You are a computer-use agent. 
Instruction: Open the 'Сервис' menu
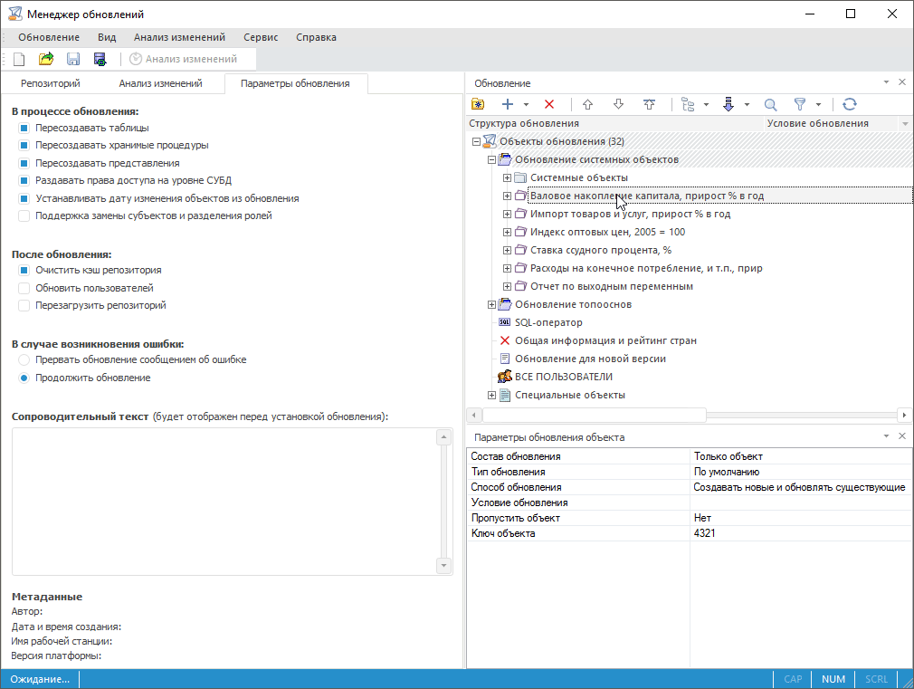pos(261,37)
